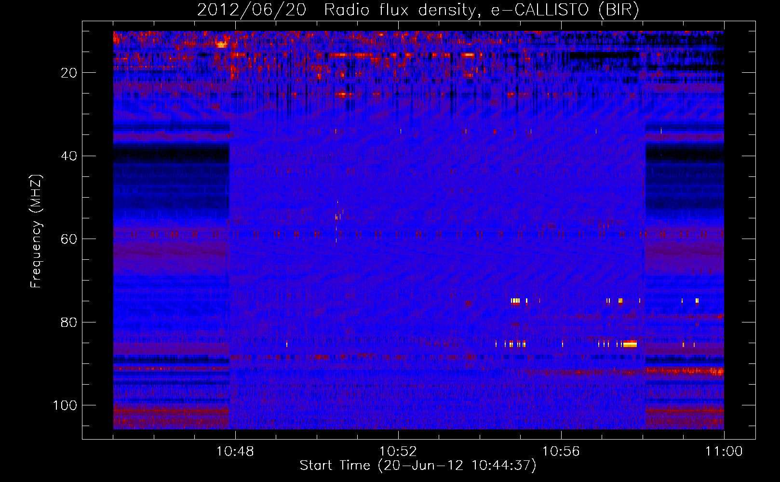This screenshot has width=780, height=482.
Task: Click the '11:00' time tick label
Action: (724, 452)
